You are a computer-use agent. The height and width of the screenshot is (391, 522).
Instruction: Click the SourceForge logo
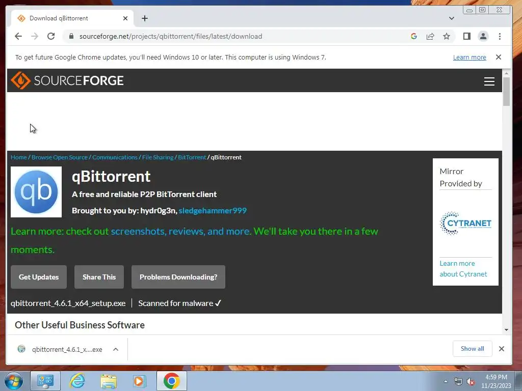click(67, 80)
